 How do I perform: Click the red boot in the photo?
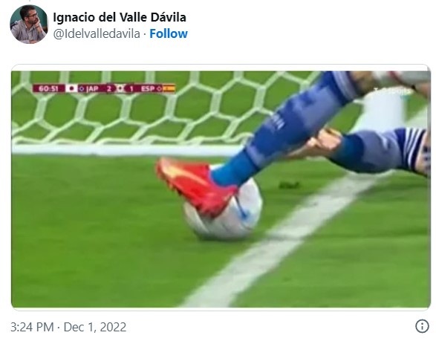pos(195,186)
